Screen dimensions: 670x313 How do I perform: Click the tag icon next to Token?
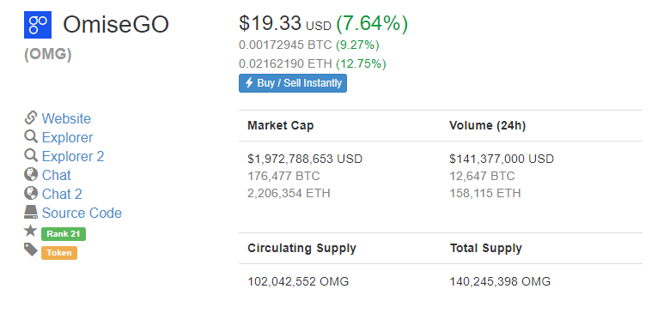tap(31, 250)
